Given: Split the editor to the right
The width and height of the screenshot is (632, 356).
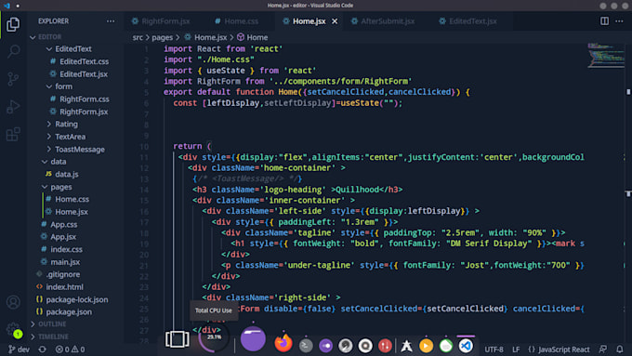Looking at the screenshot, I should [604, 21].
